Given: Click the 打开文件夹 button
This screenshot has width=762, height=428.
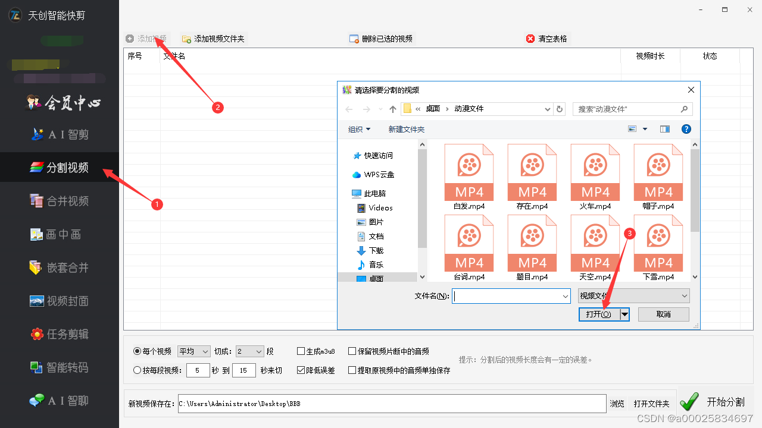Looking at the screenshot, I should [x=651, y=404].
